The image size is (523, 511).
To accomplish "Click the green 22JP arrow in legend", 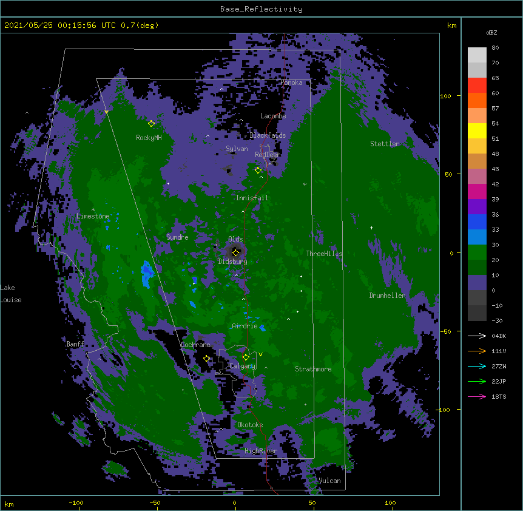I will click(x=477, y=381).
